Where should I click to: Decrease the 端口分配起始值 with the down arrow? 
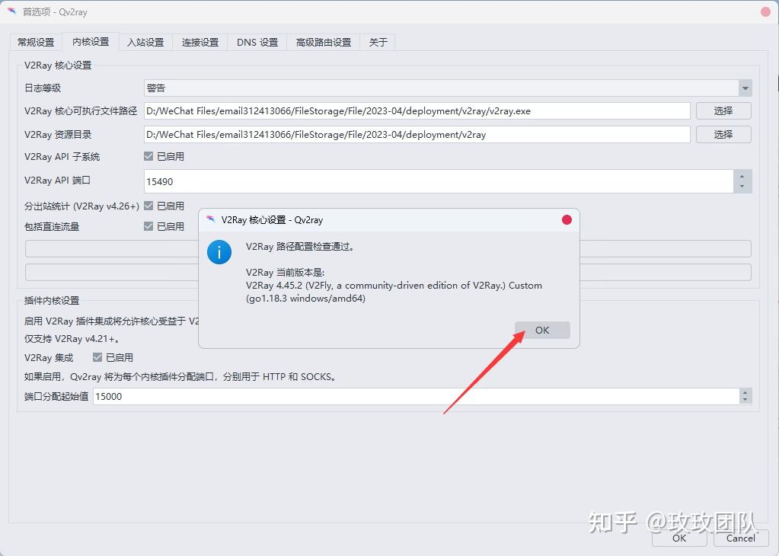tap(745, 401)
